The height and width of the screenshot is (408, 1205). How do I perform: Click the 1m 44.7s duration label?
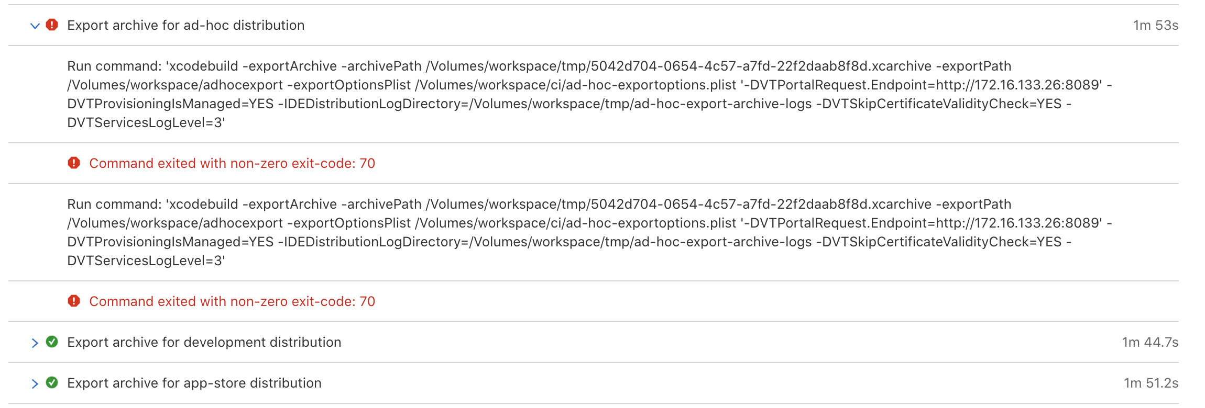[1150, 342]
